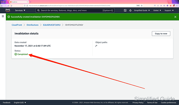Open the shield tracking protection icon
179x105 pixels.
pos(25,6)
